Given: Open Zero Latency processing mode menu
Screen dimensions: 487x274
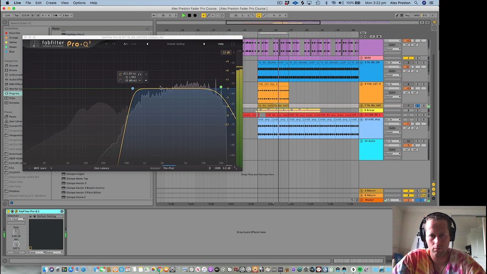Looking at the screenshot, I should pyautogui.click(x=101, y=168).
